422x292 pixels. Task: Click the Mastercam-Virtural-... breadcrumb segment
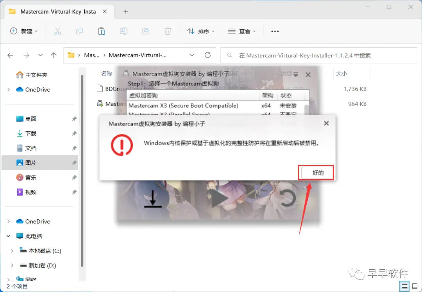coord(138,55)
